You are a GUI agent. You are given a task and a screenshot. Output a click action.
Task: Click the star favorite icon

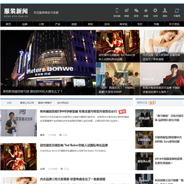point(146,11)
